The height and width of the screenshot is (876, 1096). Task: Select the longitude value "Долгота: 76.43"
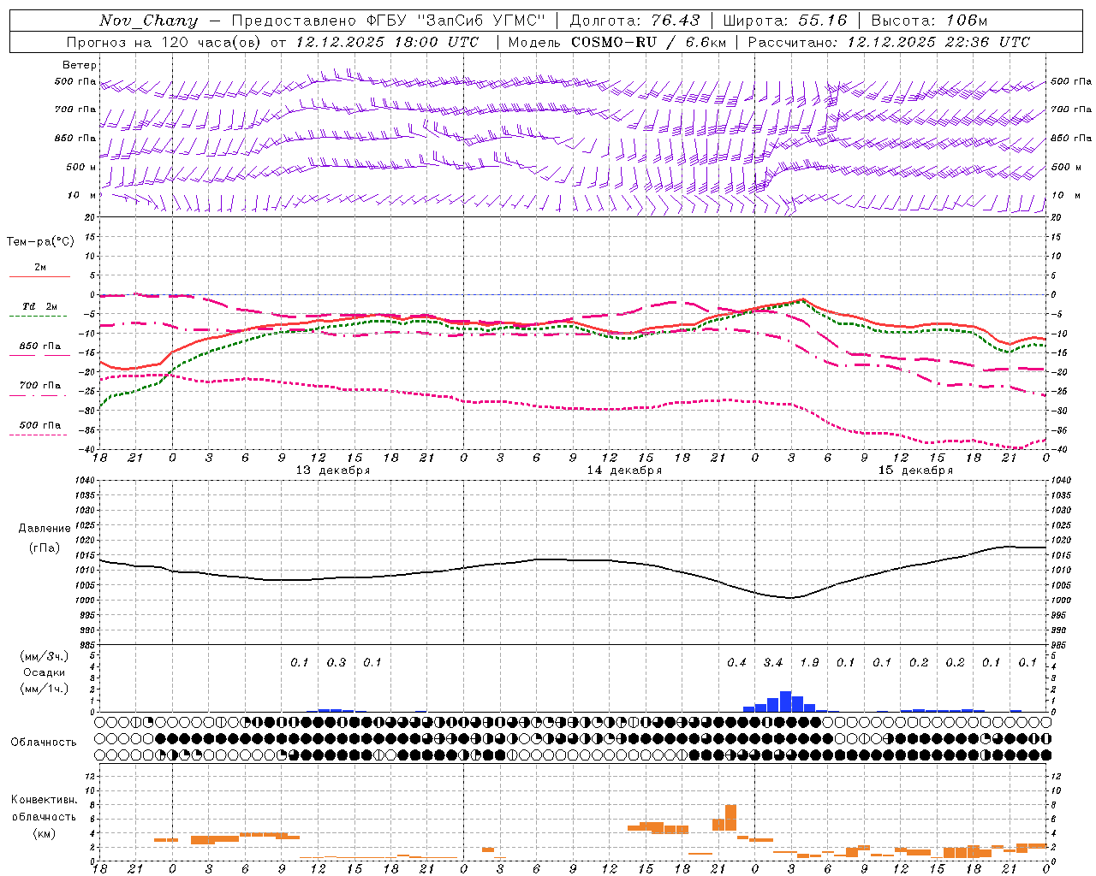pos(634,21)
